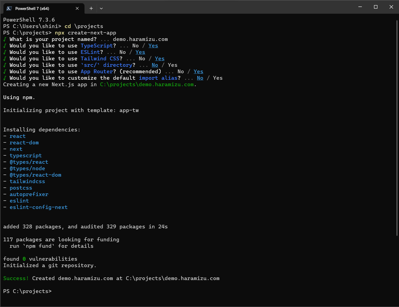Click the green 0 in vulnerabilities line
399x307 pixels.
[24, 259]
